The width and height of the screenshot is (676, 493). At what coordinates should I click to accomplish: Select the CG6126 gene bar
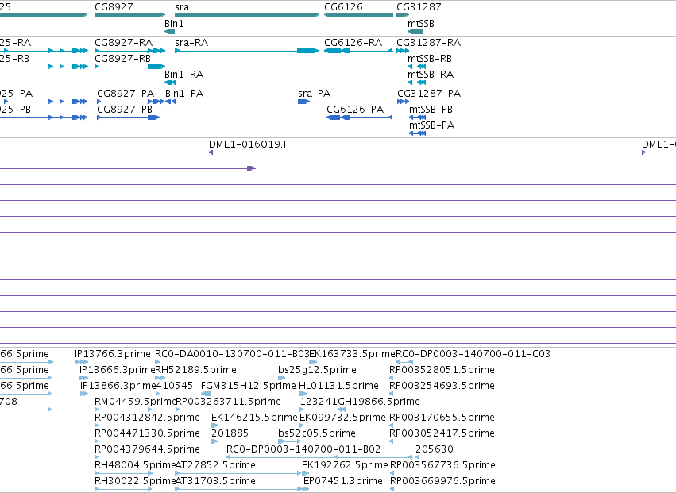point(359,15)
